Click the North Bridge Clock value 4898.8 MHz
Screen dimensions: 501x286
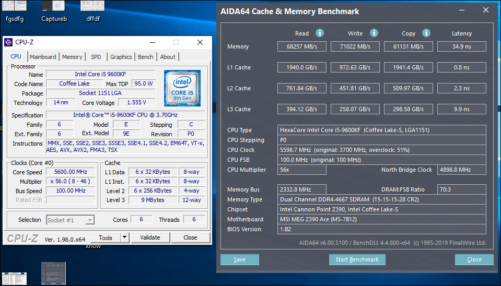pyautogui.click(x=462, y=170)
